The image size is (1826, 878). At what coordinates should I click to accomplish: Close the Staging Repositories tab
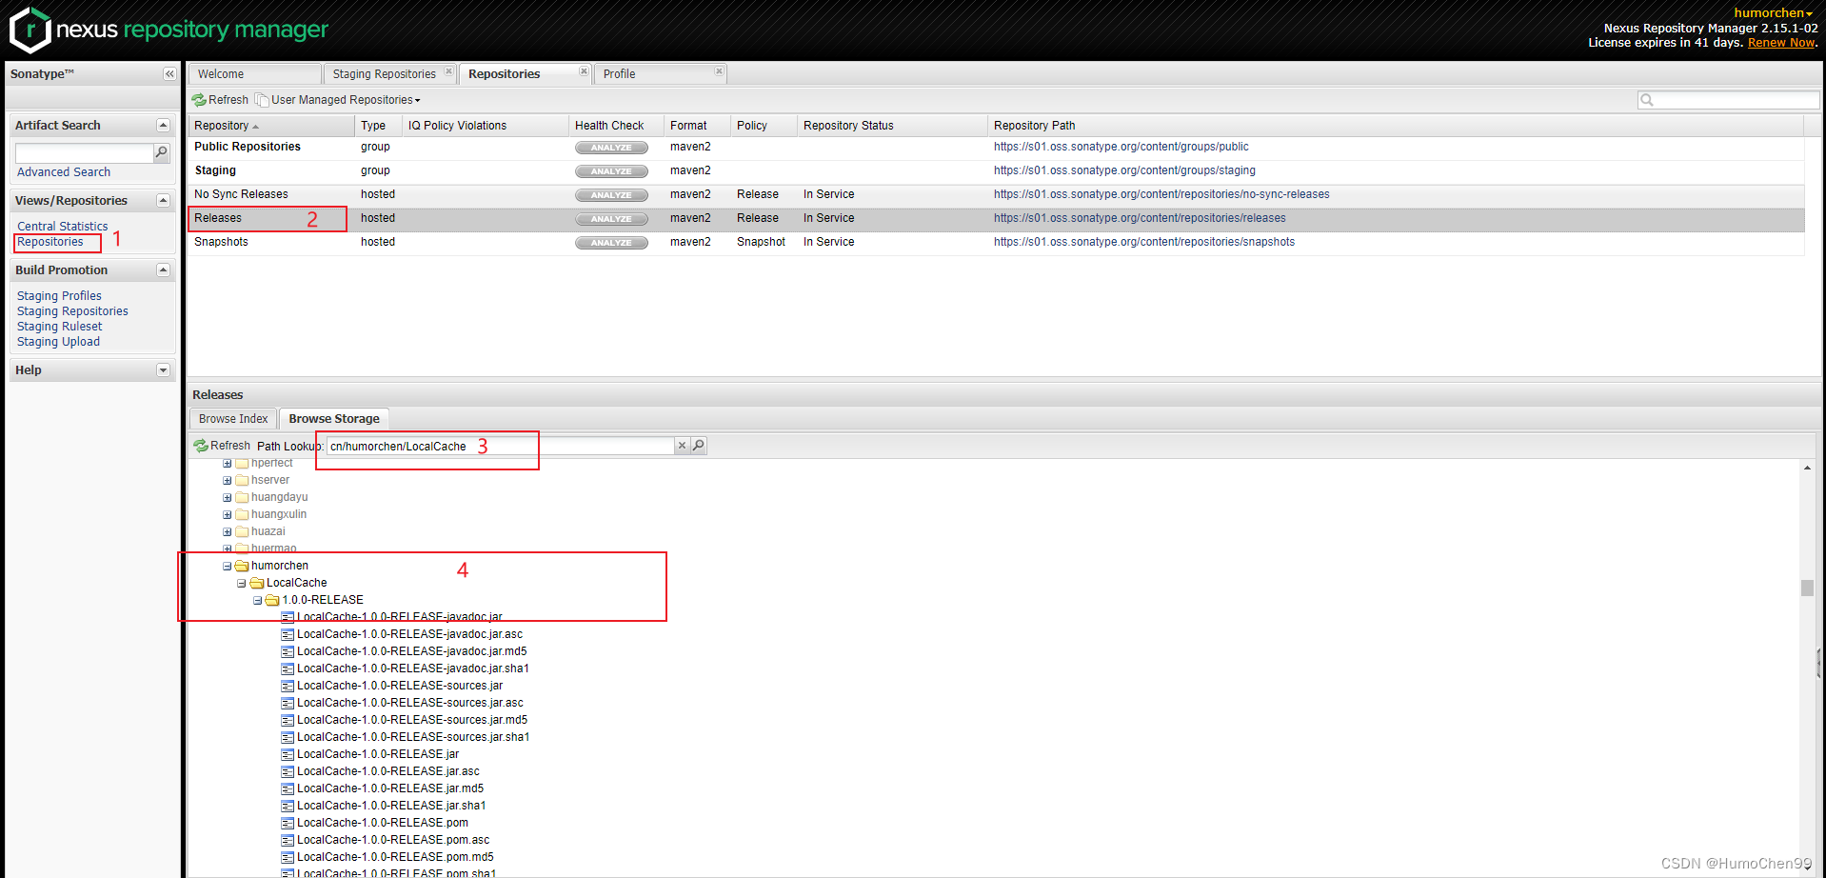(448, 71)
